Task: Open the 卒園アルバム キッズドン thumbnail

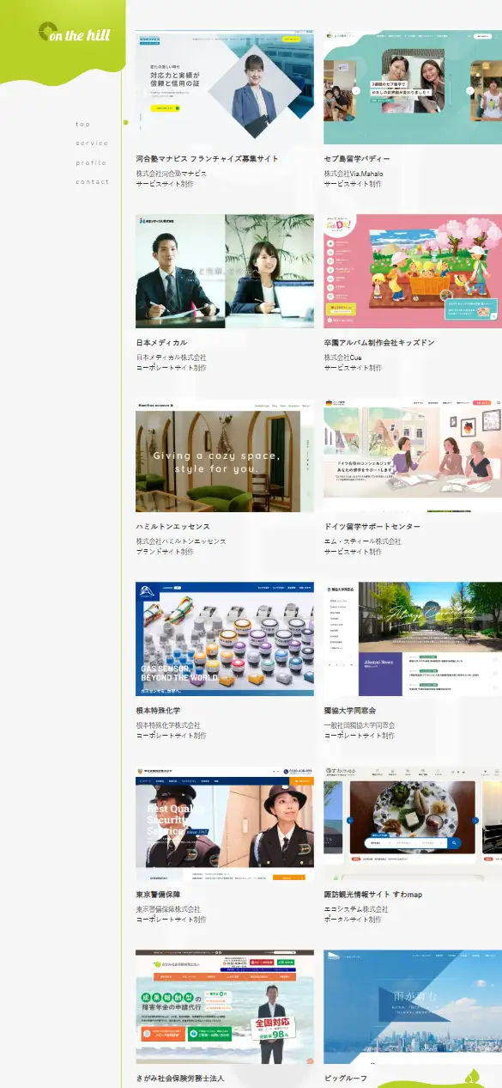Action: 413,271
